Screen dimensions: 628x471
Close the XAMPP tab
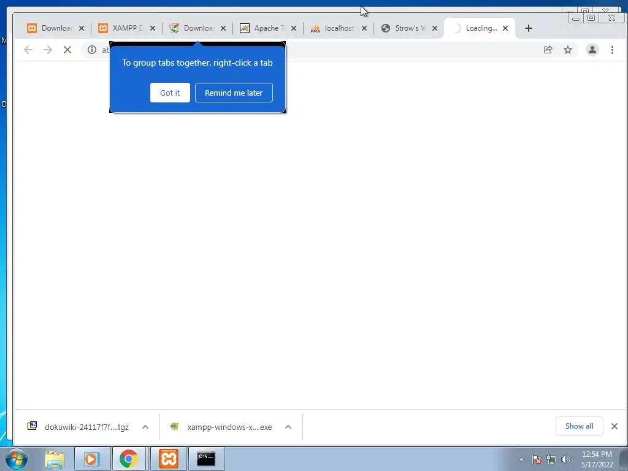(153, 28)
